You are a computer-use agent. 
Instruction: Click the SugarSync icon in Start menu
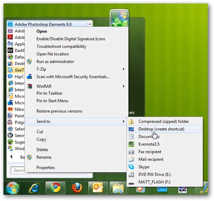tap(10, 142)
